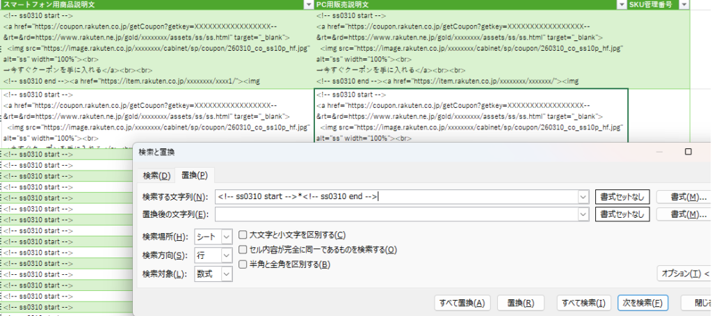Expand history arrow of 置換後の文字列 field

pyautogui.click(x=583, y=215)
